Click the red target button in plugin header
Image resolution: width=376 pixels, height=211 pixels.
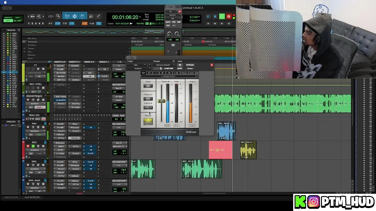[x=211, y=65]
